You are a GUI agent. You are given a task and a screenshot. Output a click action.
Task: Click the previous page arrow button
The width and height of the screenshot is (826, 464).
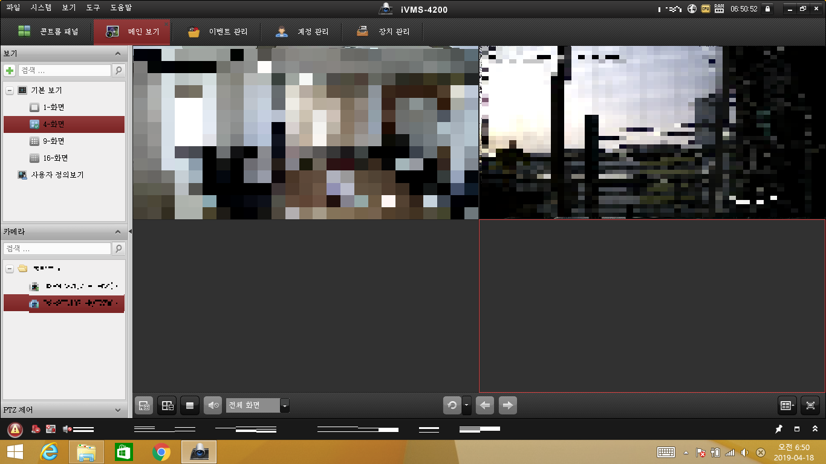point(485,405)
